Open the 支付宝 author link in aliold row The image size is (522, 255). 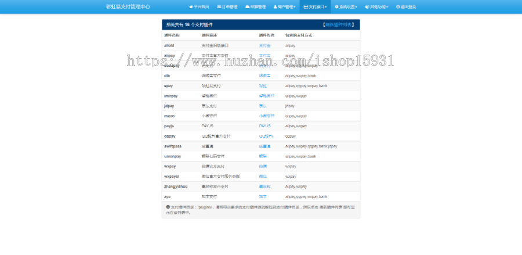(264, 45)
